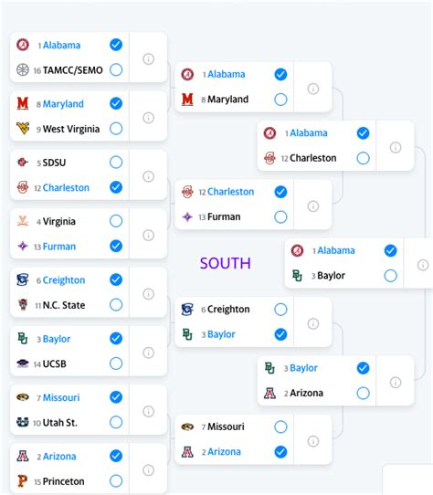Open info for Baylor vs Arizona matchup
The width and height of the screenshot is (433, 495).
click(x=396, y=383)
